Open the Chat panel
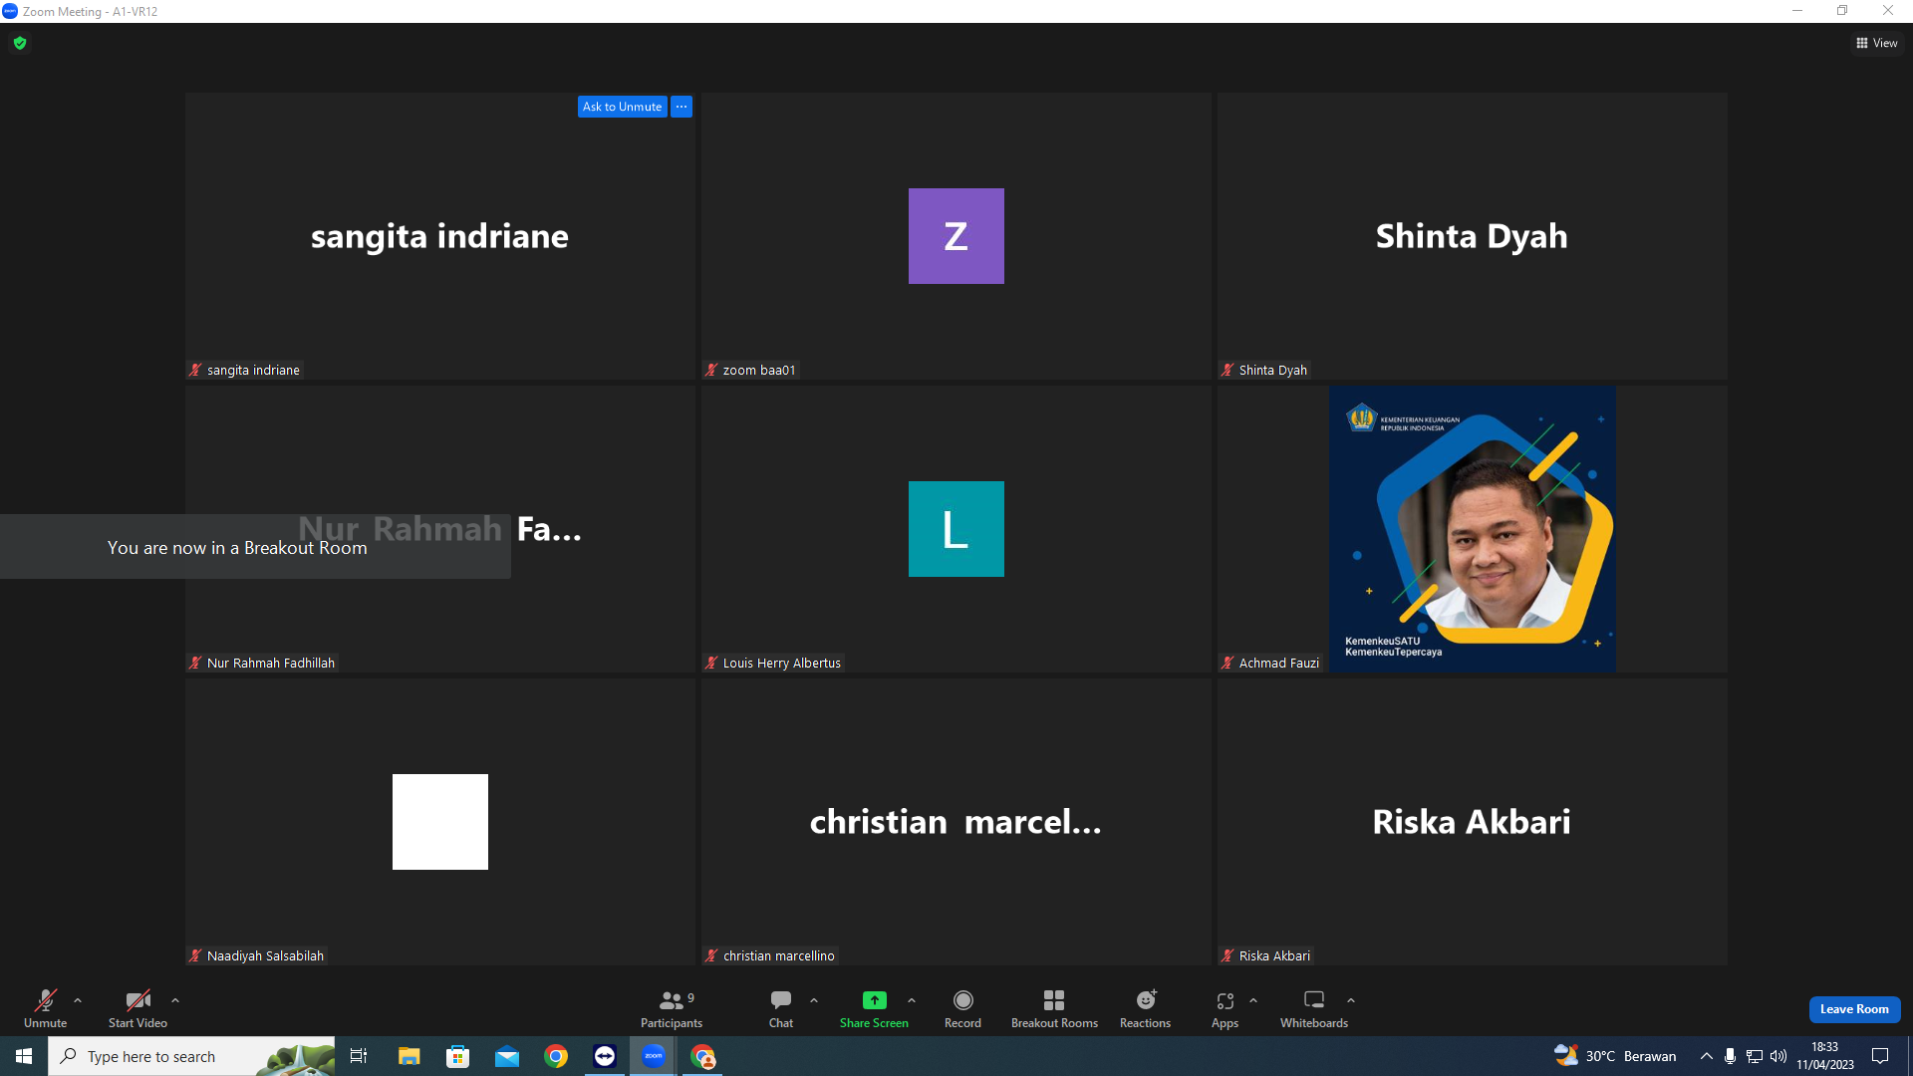 [x=781, y=1008]
